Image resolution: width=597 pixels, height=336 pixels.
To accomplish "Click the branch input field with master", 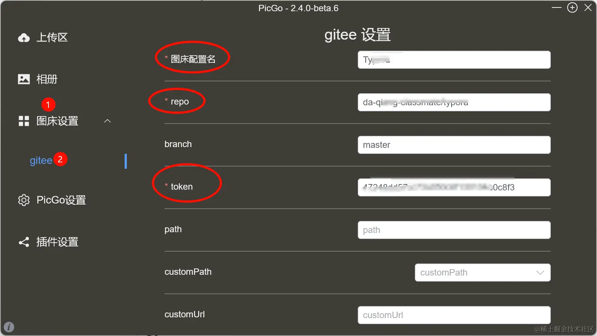I will 454,145.
